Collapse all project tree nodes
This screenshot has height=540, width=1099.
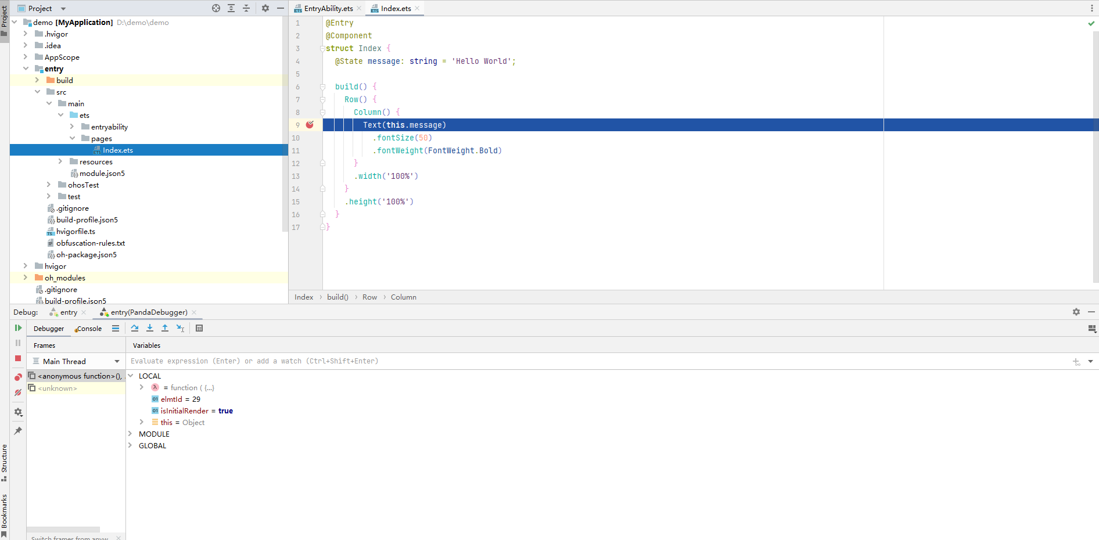246,8
